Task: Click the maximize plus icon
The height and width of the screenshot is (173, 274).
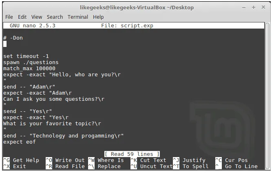Action: click(254, 7)
